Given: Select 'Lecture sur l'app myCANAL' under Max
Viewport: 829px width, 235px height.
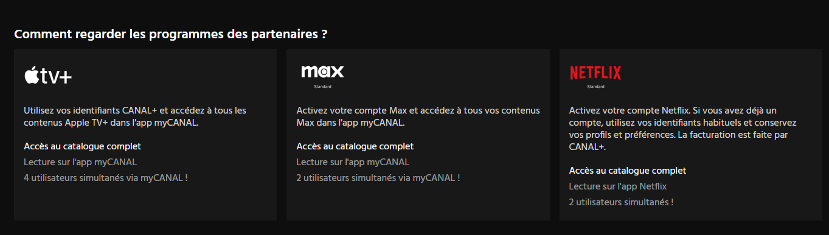Looking at the screenshot, I should tap(353, 162).
